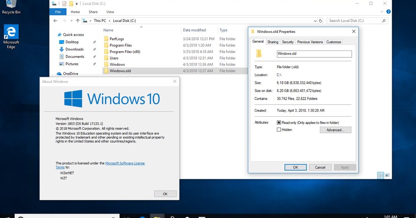416x218 pixels.
Task: Open the View ribbon tab
Action: pyautogui.click(x=110, y=12)
